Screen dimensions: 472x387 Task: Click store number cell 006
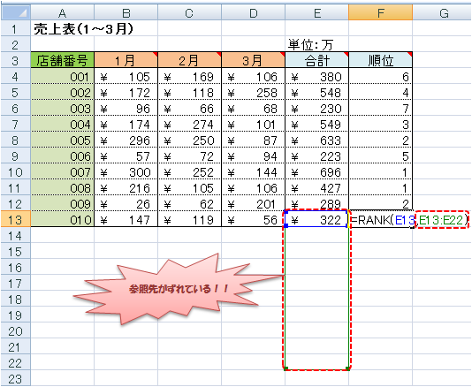pyautogui.click(x=62, y=156)
